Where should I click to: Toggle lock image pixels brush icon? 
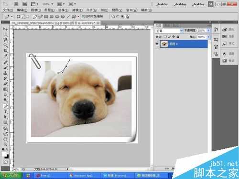(169, 37)
